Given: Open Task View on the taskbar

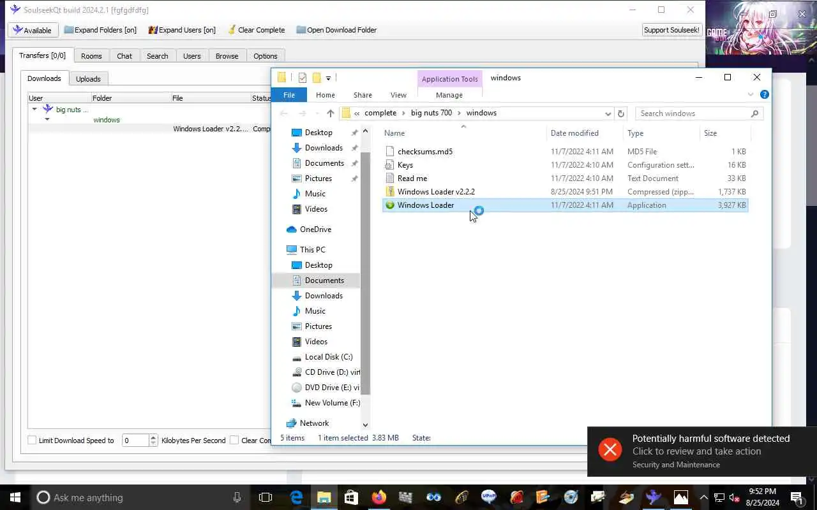Looking at the screenshot, I should (266, 497).
